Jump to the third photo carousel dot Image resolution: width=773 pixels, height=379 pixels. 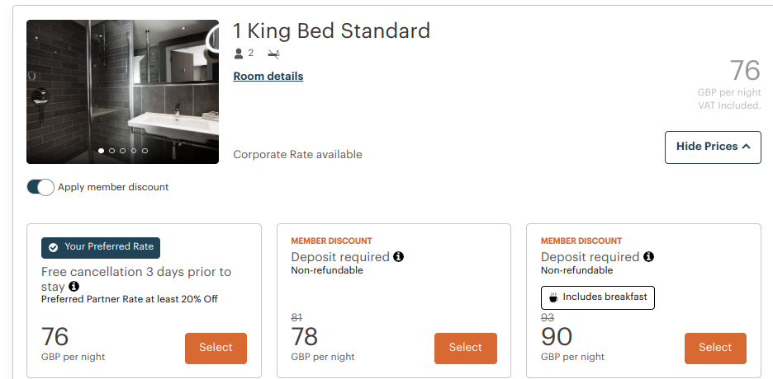click(123, 151)
